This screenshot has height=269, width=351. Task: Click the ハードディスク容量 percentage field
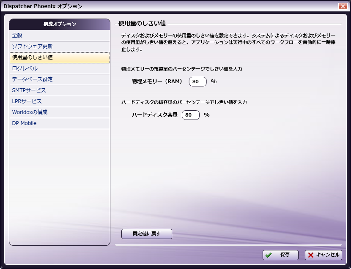[190, 115]
